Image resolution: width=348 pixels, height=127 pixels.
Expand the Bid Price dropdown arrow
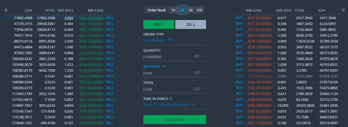click(x=164, y=66)
